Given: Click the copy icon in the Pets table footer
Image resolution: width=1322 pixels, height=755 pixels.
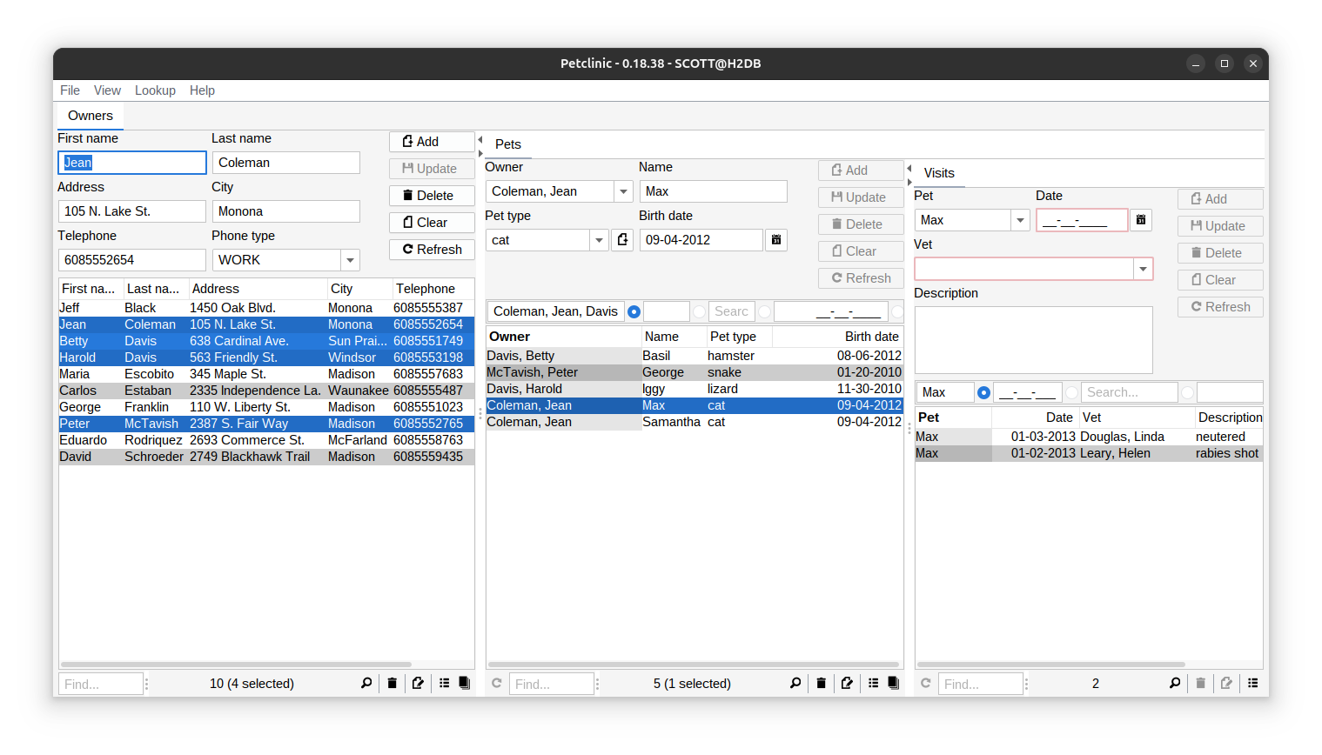Looking at the screenshot, I should [894, 684].
